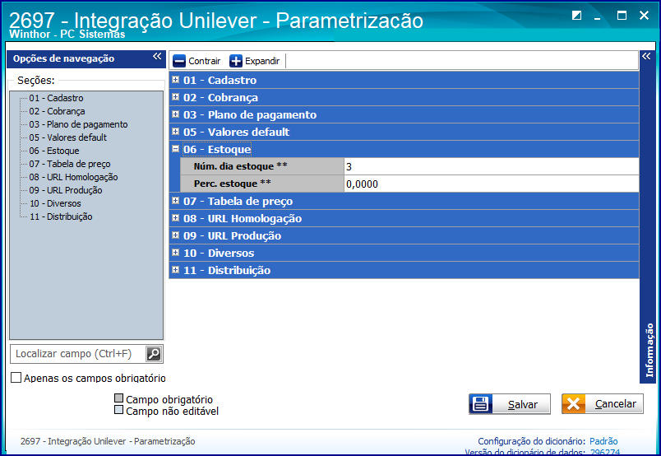Toggle Apenas os campos obrigatório checkbox
The image size is (661, 456).
coord(16,378)
